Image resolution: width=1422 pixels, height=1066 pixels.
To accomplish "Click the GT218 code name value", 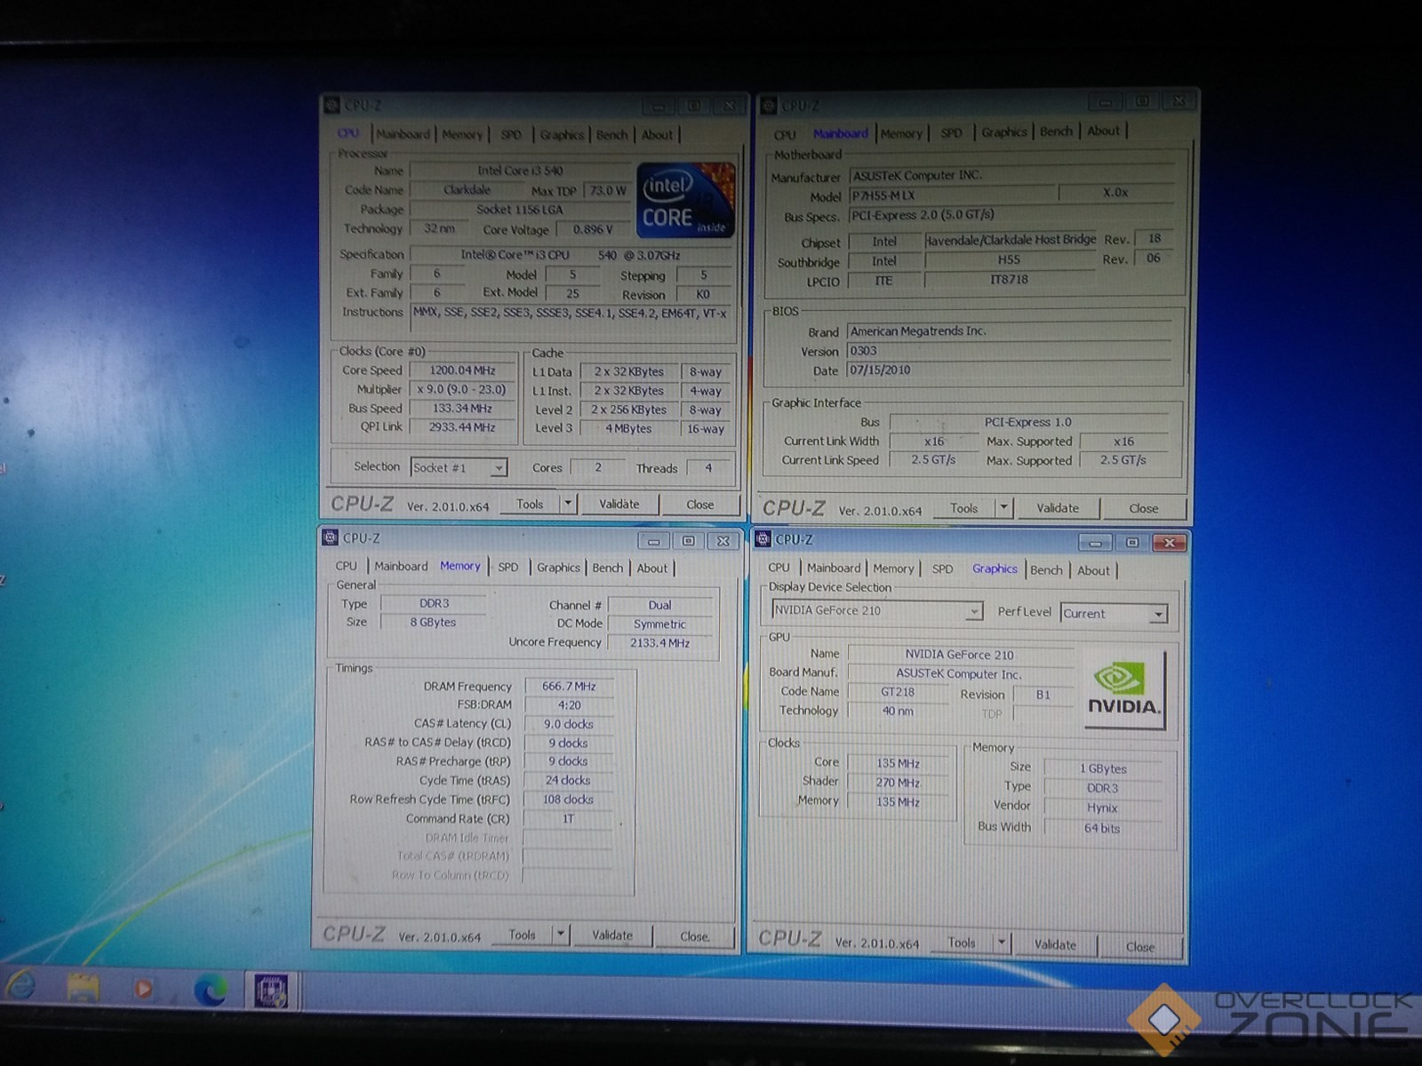I will pyautogui.click(x=898, y=691).
